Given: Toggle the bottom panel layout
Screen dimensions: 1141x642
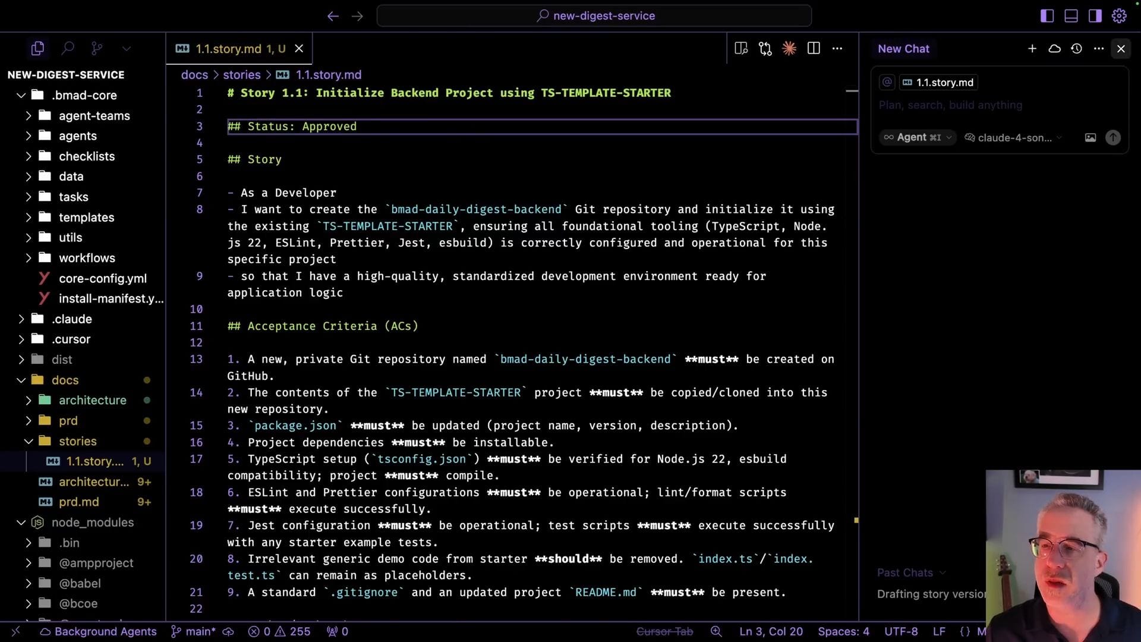Looking at the screenshot, I should (x=1071, y=16).
